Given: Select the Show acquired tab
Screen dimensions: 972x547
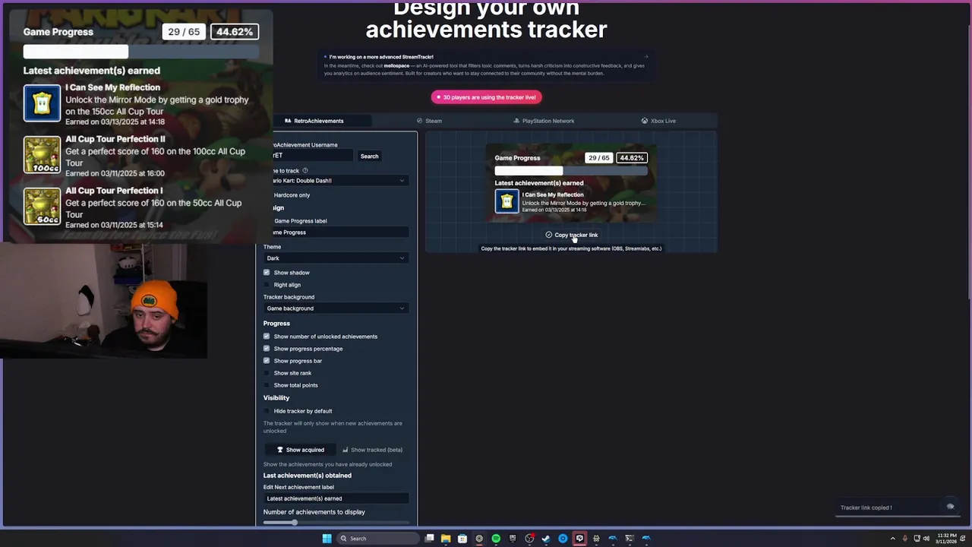Looking at the screenshot, I should (300, 450).
